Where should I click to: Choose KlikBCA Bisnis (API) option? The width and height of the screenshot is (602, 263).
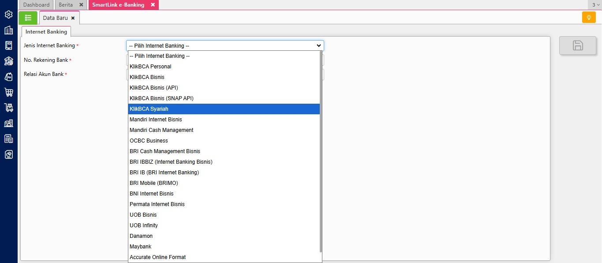click(x=224, y=88)
